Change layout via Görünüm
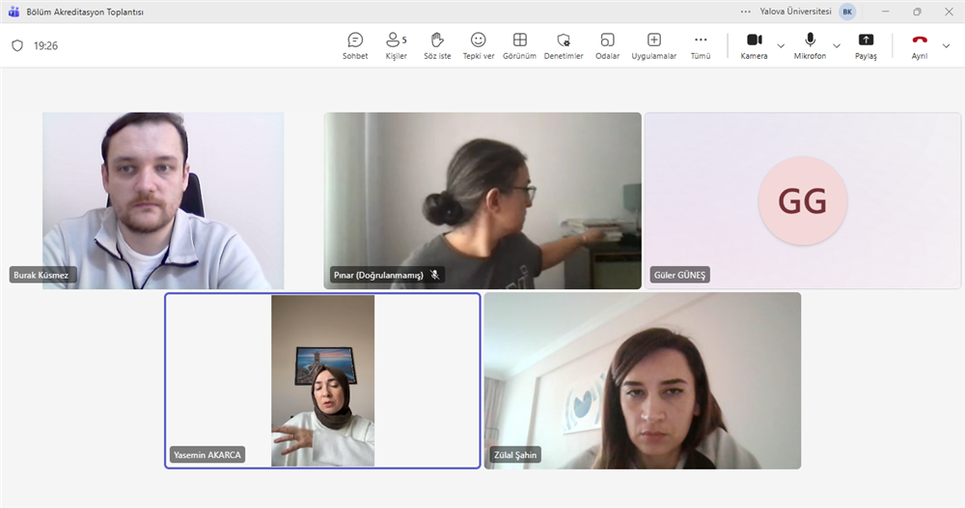965x508 pixels. point(519,45)
